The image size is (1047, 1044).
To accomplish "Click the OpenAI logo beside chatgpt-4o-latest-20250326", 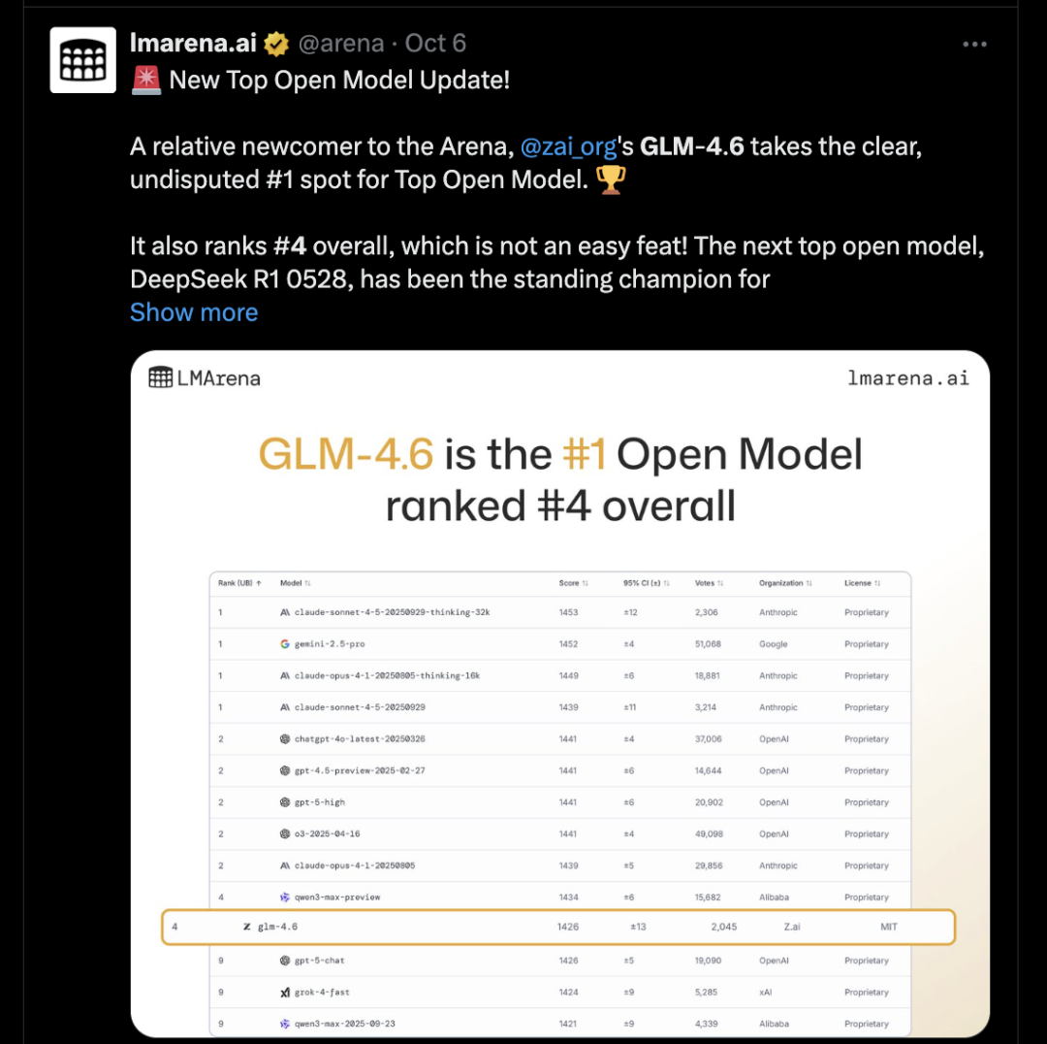I will pyautogui.click(x=284, y=739).
